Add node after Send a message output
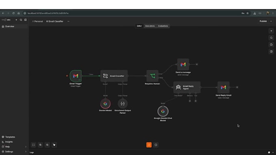 [197, 64]
